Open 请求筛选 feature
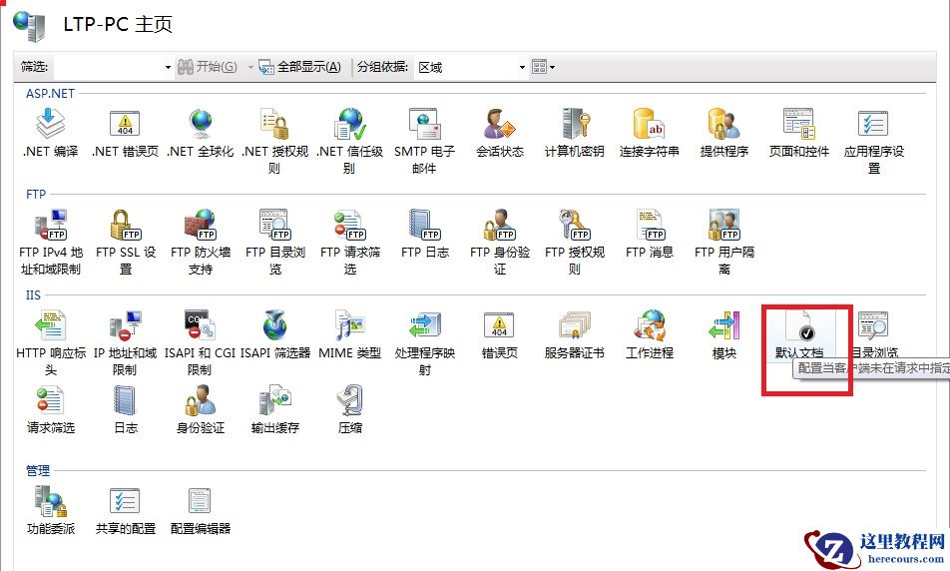Screen dimensions: 950x571 [x=51, y=409]
